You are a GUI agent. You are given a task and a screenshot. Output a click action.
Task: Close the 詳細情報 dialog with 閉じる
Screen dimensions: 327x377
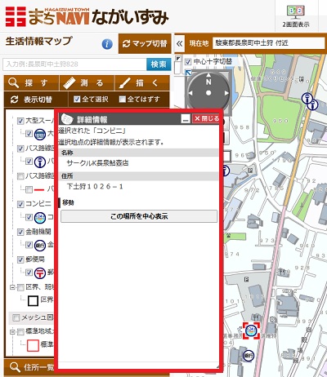(206, 118)
